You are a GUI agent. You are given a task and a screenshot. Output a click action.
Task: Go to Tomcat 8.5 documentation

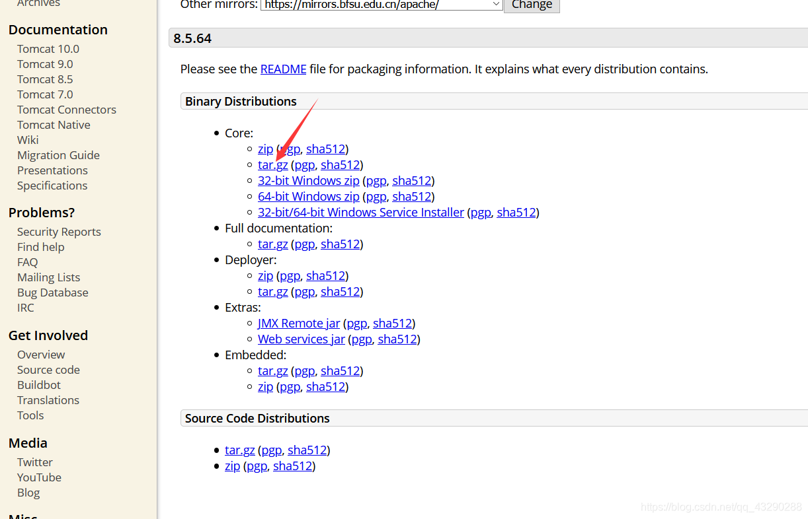[x=45, y=79]
